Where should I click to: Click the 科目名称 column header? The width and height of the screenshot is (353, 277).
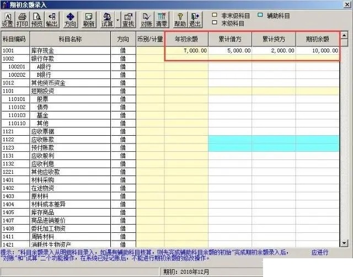coord(70,39)
